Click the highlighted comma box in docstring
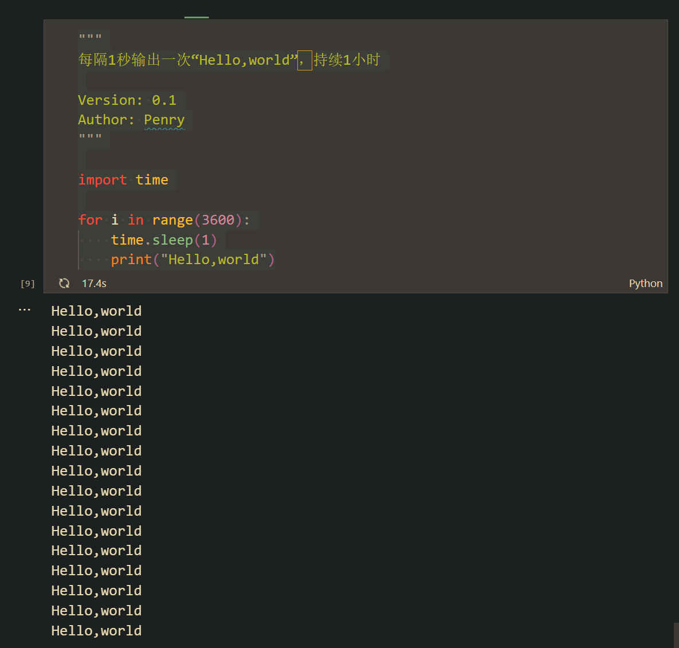The height and width of the screenshot is (648, 679). 304,60
